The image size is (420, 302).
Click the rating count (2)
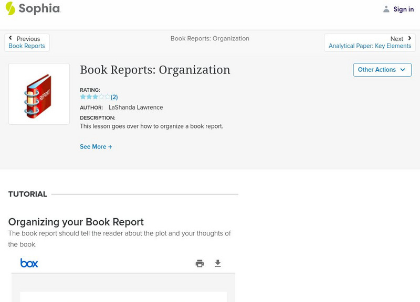pyautogui.click(x=114, y=97)
